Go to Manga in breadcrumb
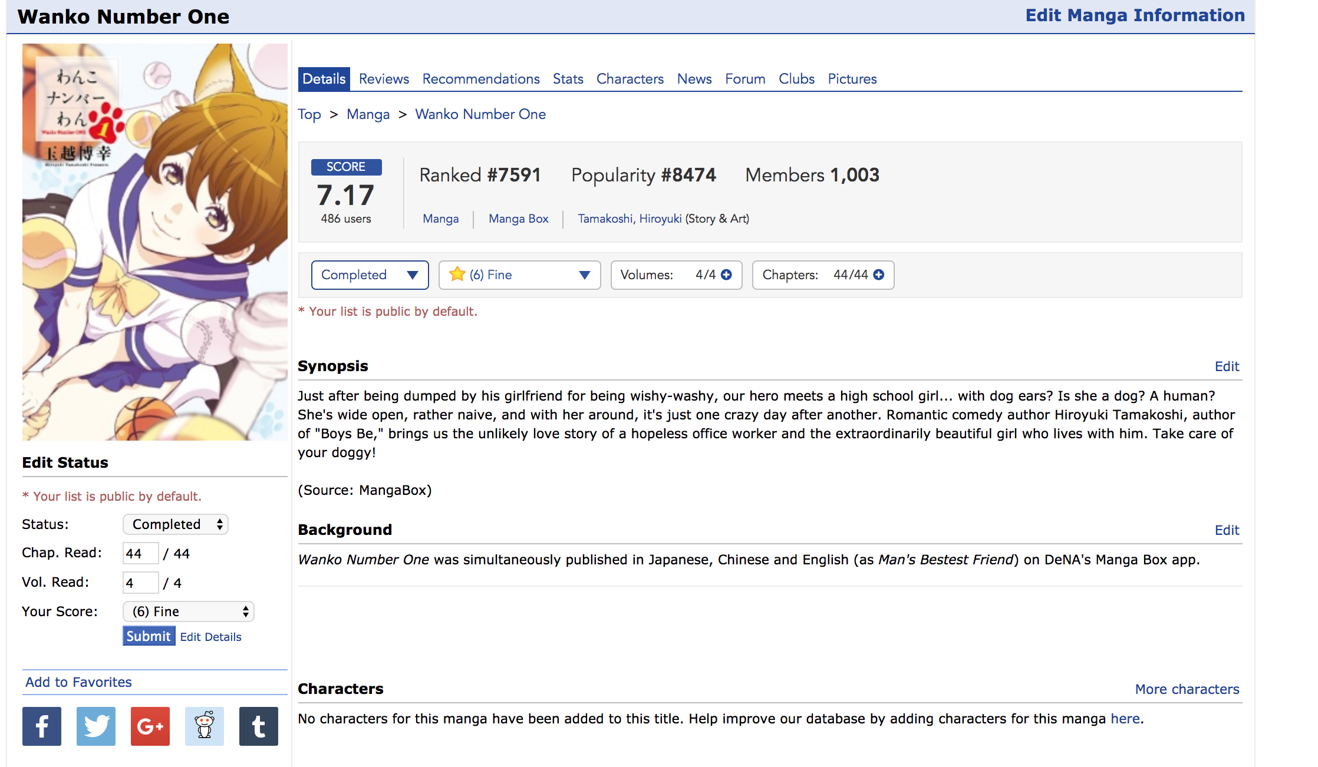1318x767 pixels. [x=368, y=114]
